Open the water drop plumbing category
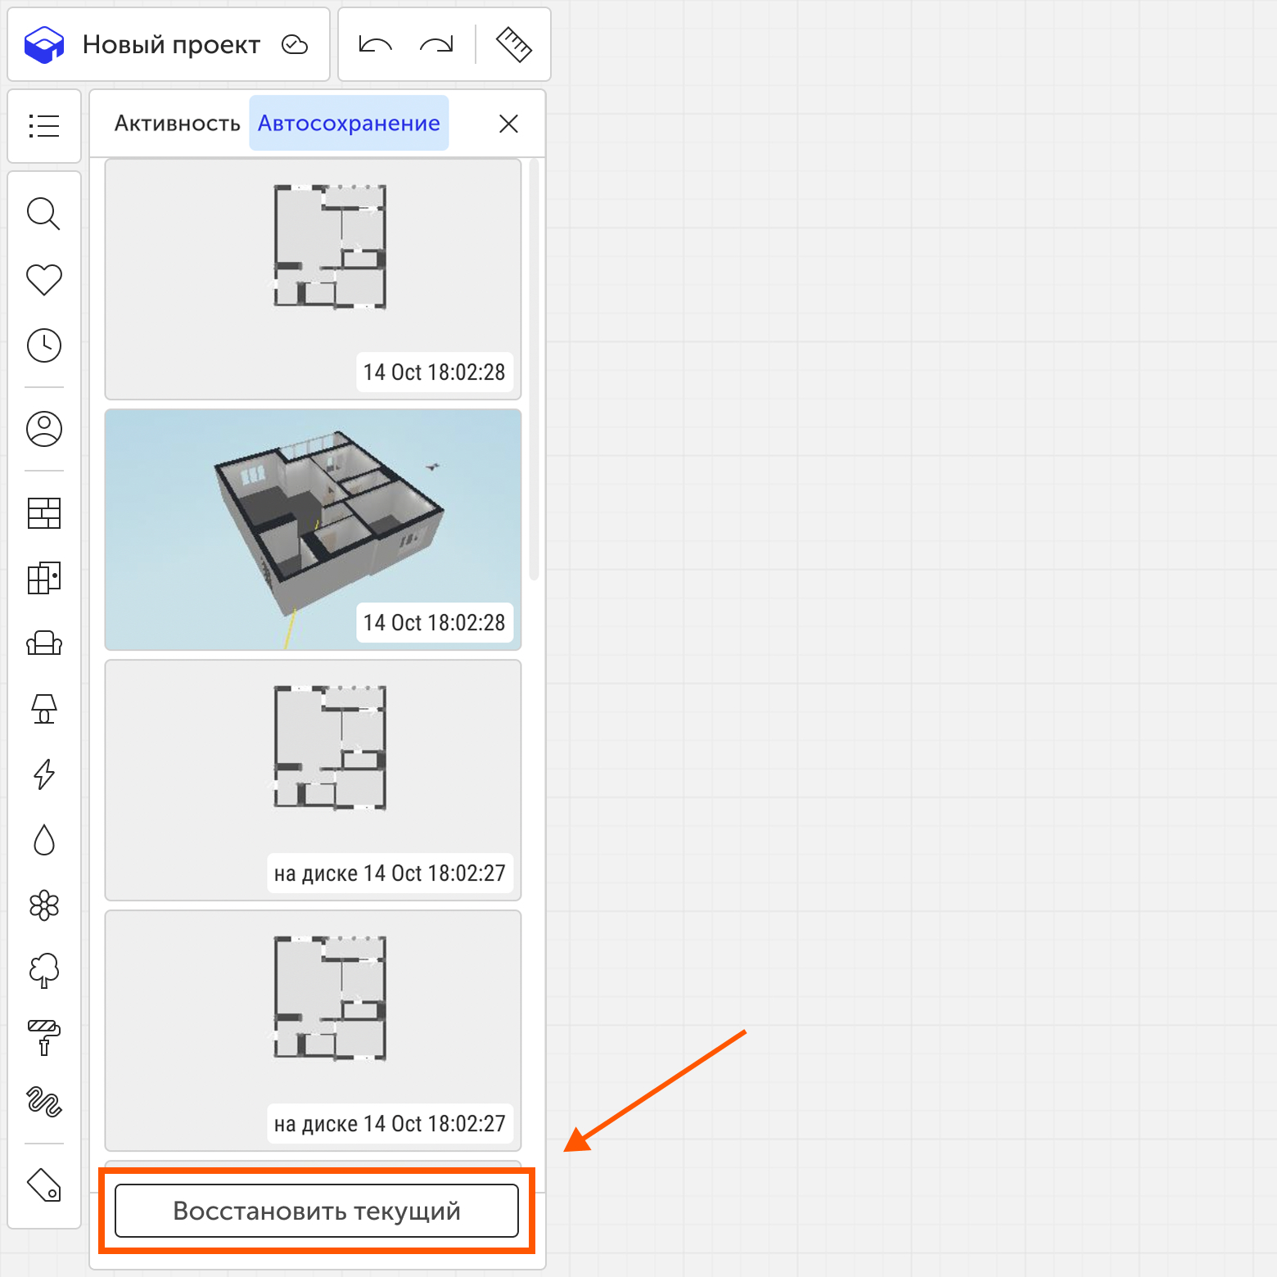This screenshot has height=1277, width=1277. [44, 840]
